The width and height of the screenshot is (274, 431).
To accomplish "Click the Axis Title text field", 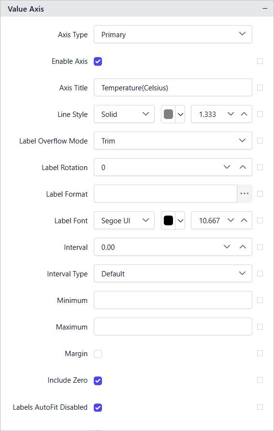I will 173,87.
